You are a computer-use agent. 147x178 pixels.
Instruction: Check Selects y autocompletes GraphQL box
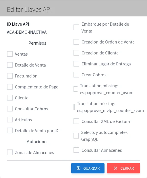(76, 136)
